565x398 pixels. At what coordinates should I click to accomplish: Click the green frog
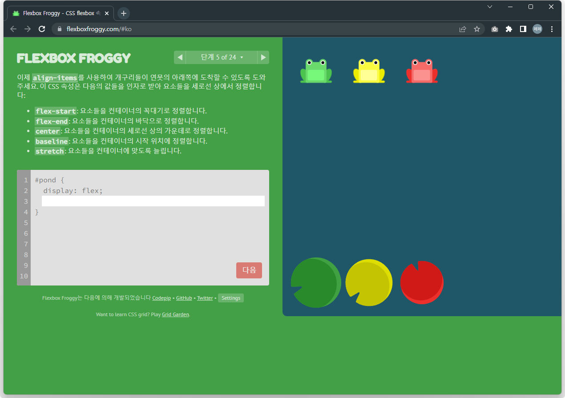(316, 71)
